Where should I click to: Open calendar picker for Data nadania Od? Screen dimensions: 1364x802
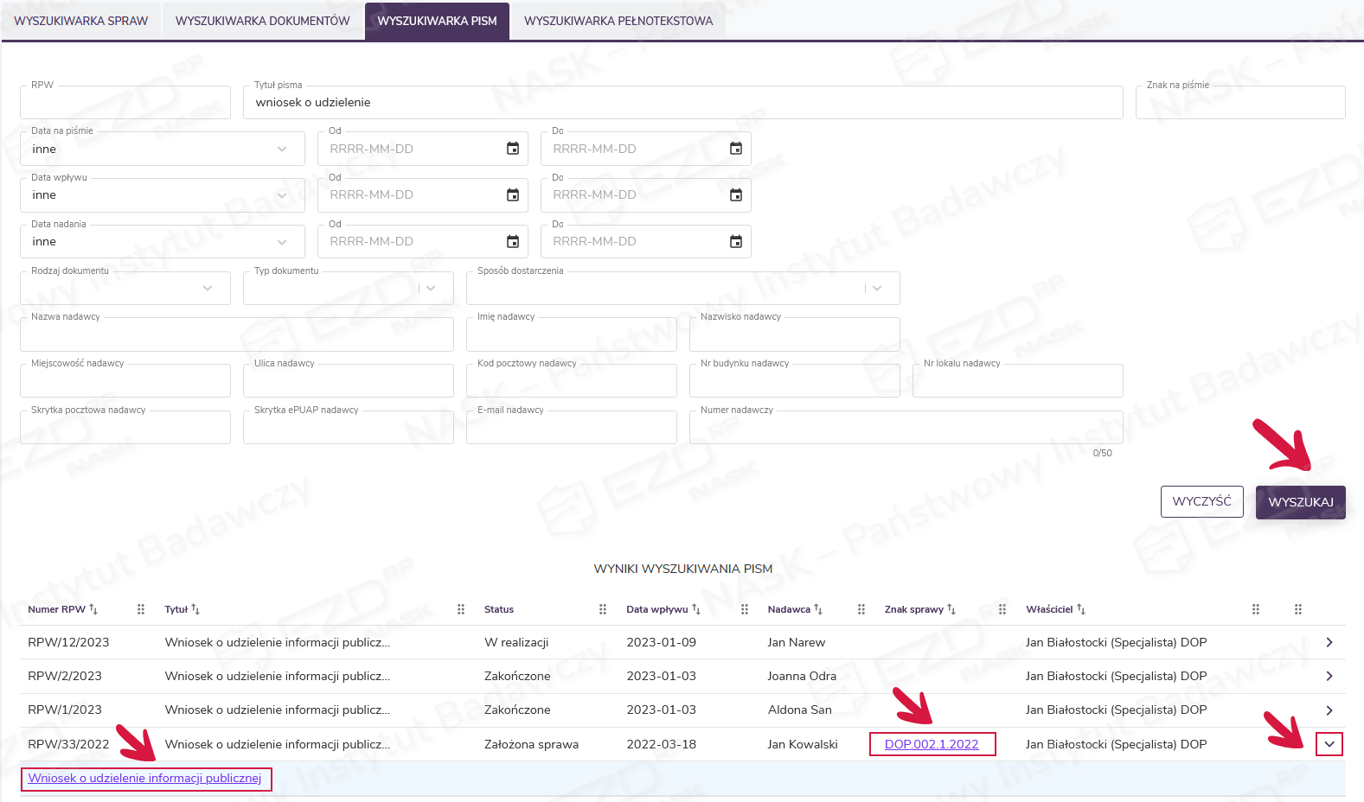coord(512,242)
